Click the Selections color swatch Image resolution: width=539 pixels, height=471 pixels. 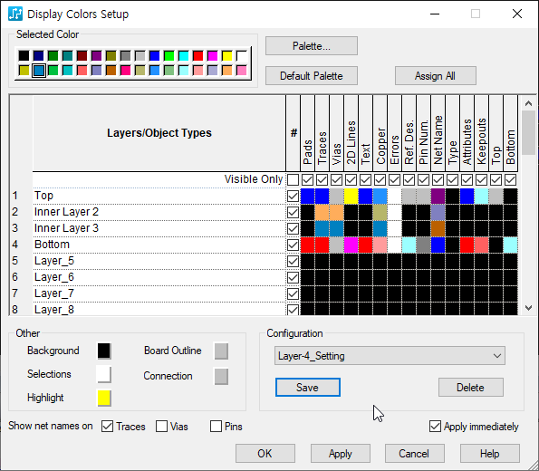tap(104, 374)
